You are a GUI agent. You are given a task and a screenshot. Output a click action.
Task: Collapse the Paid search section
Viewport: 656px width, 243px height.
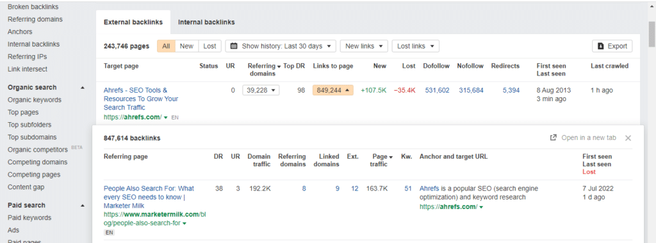83,205
